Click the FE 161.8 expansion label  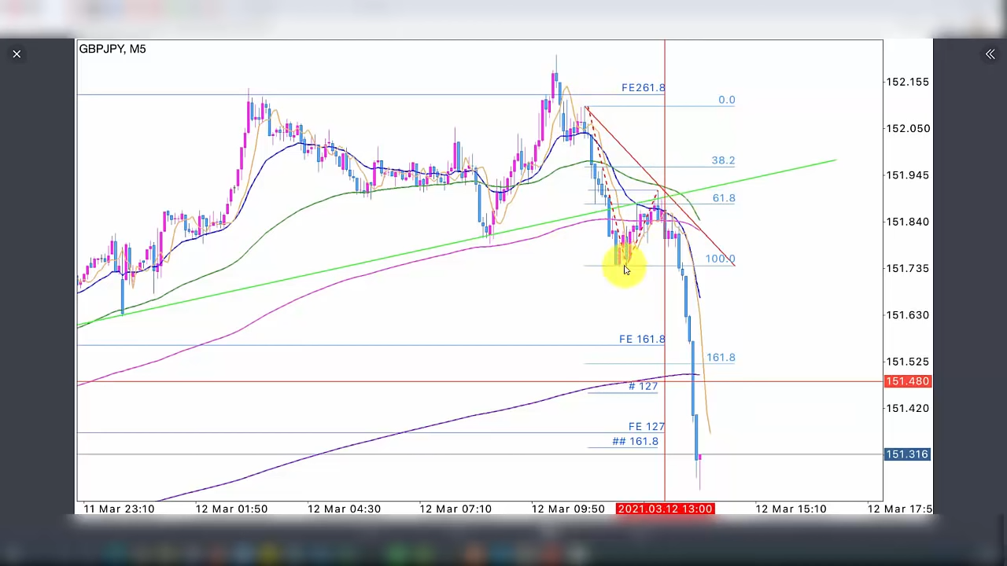coord(641,339)
